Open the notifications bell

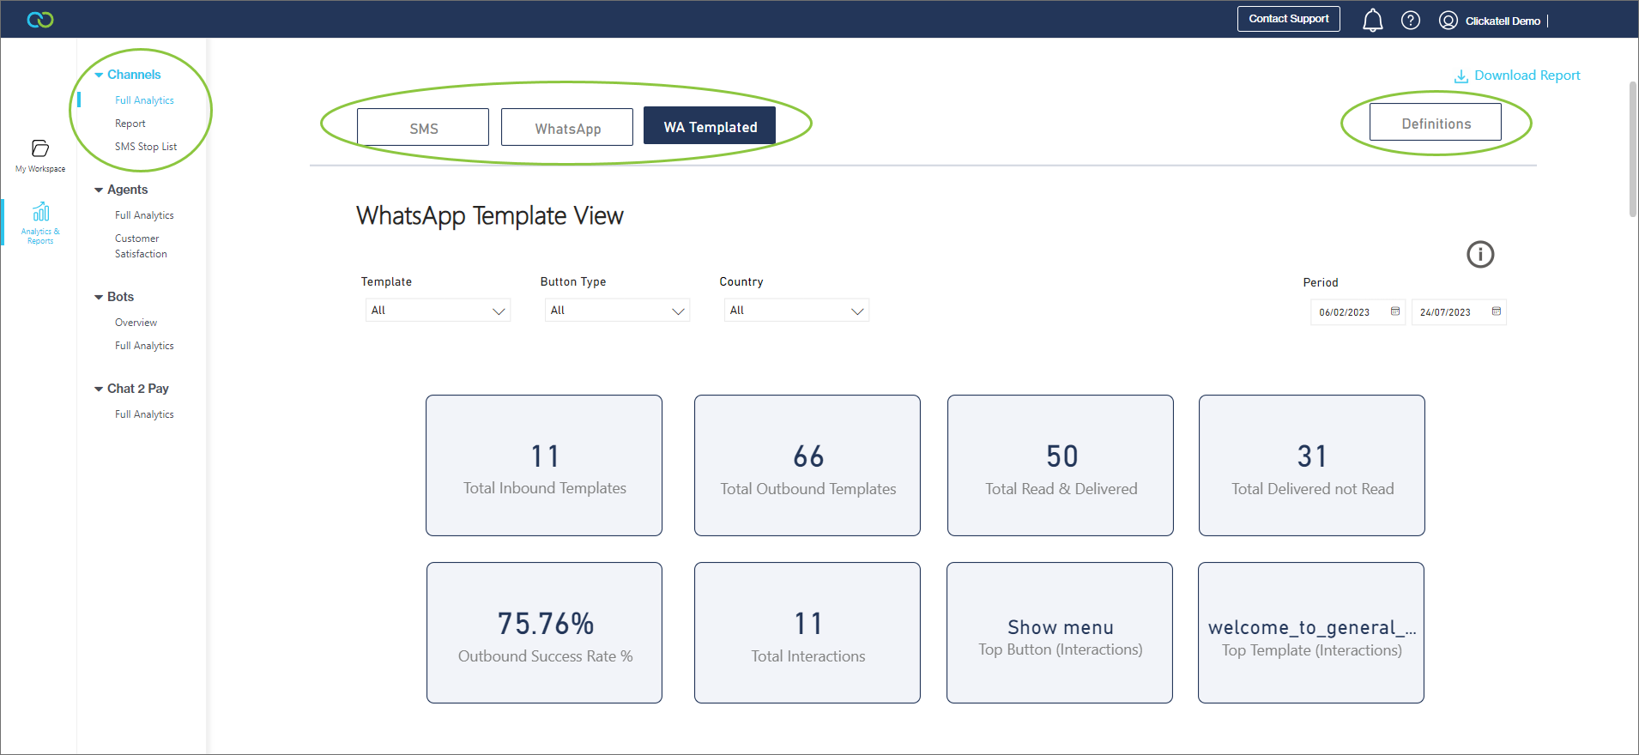(x=1372, y=20)
